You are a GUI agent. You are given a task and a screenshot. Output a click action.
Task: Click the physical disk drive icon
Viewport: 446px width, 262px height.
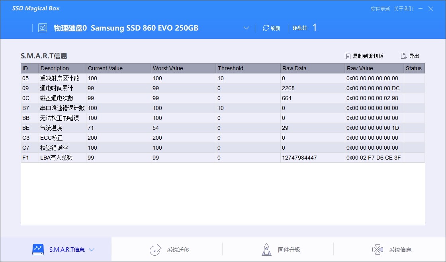point(43,28)
